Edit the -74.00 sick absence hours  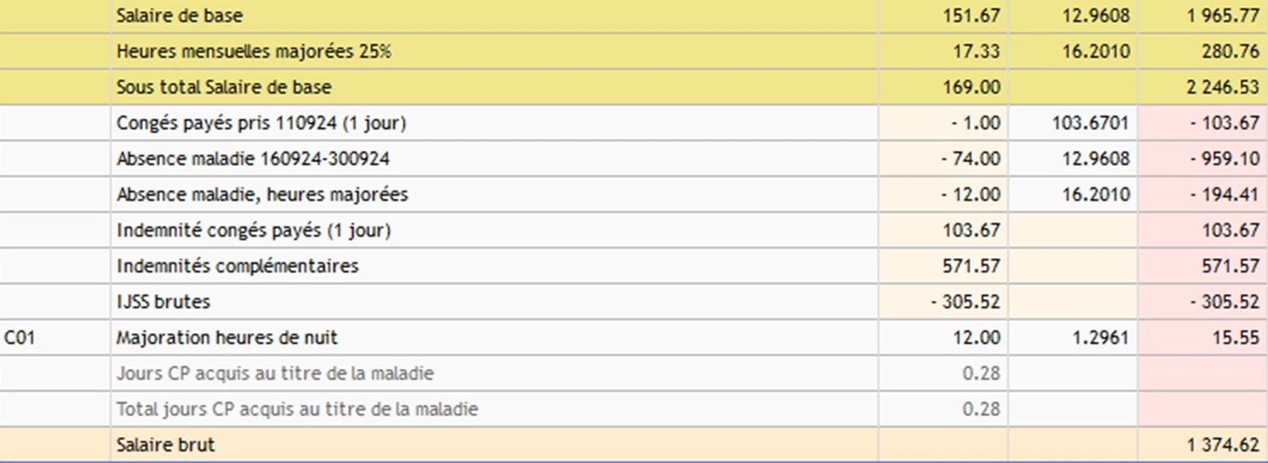tap(972, 159)
